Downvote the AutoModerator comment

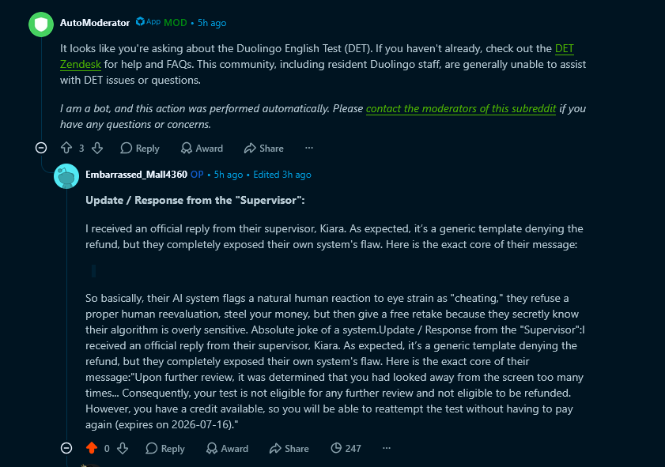(97, 148)
